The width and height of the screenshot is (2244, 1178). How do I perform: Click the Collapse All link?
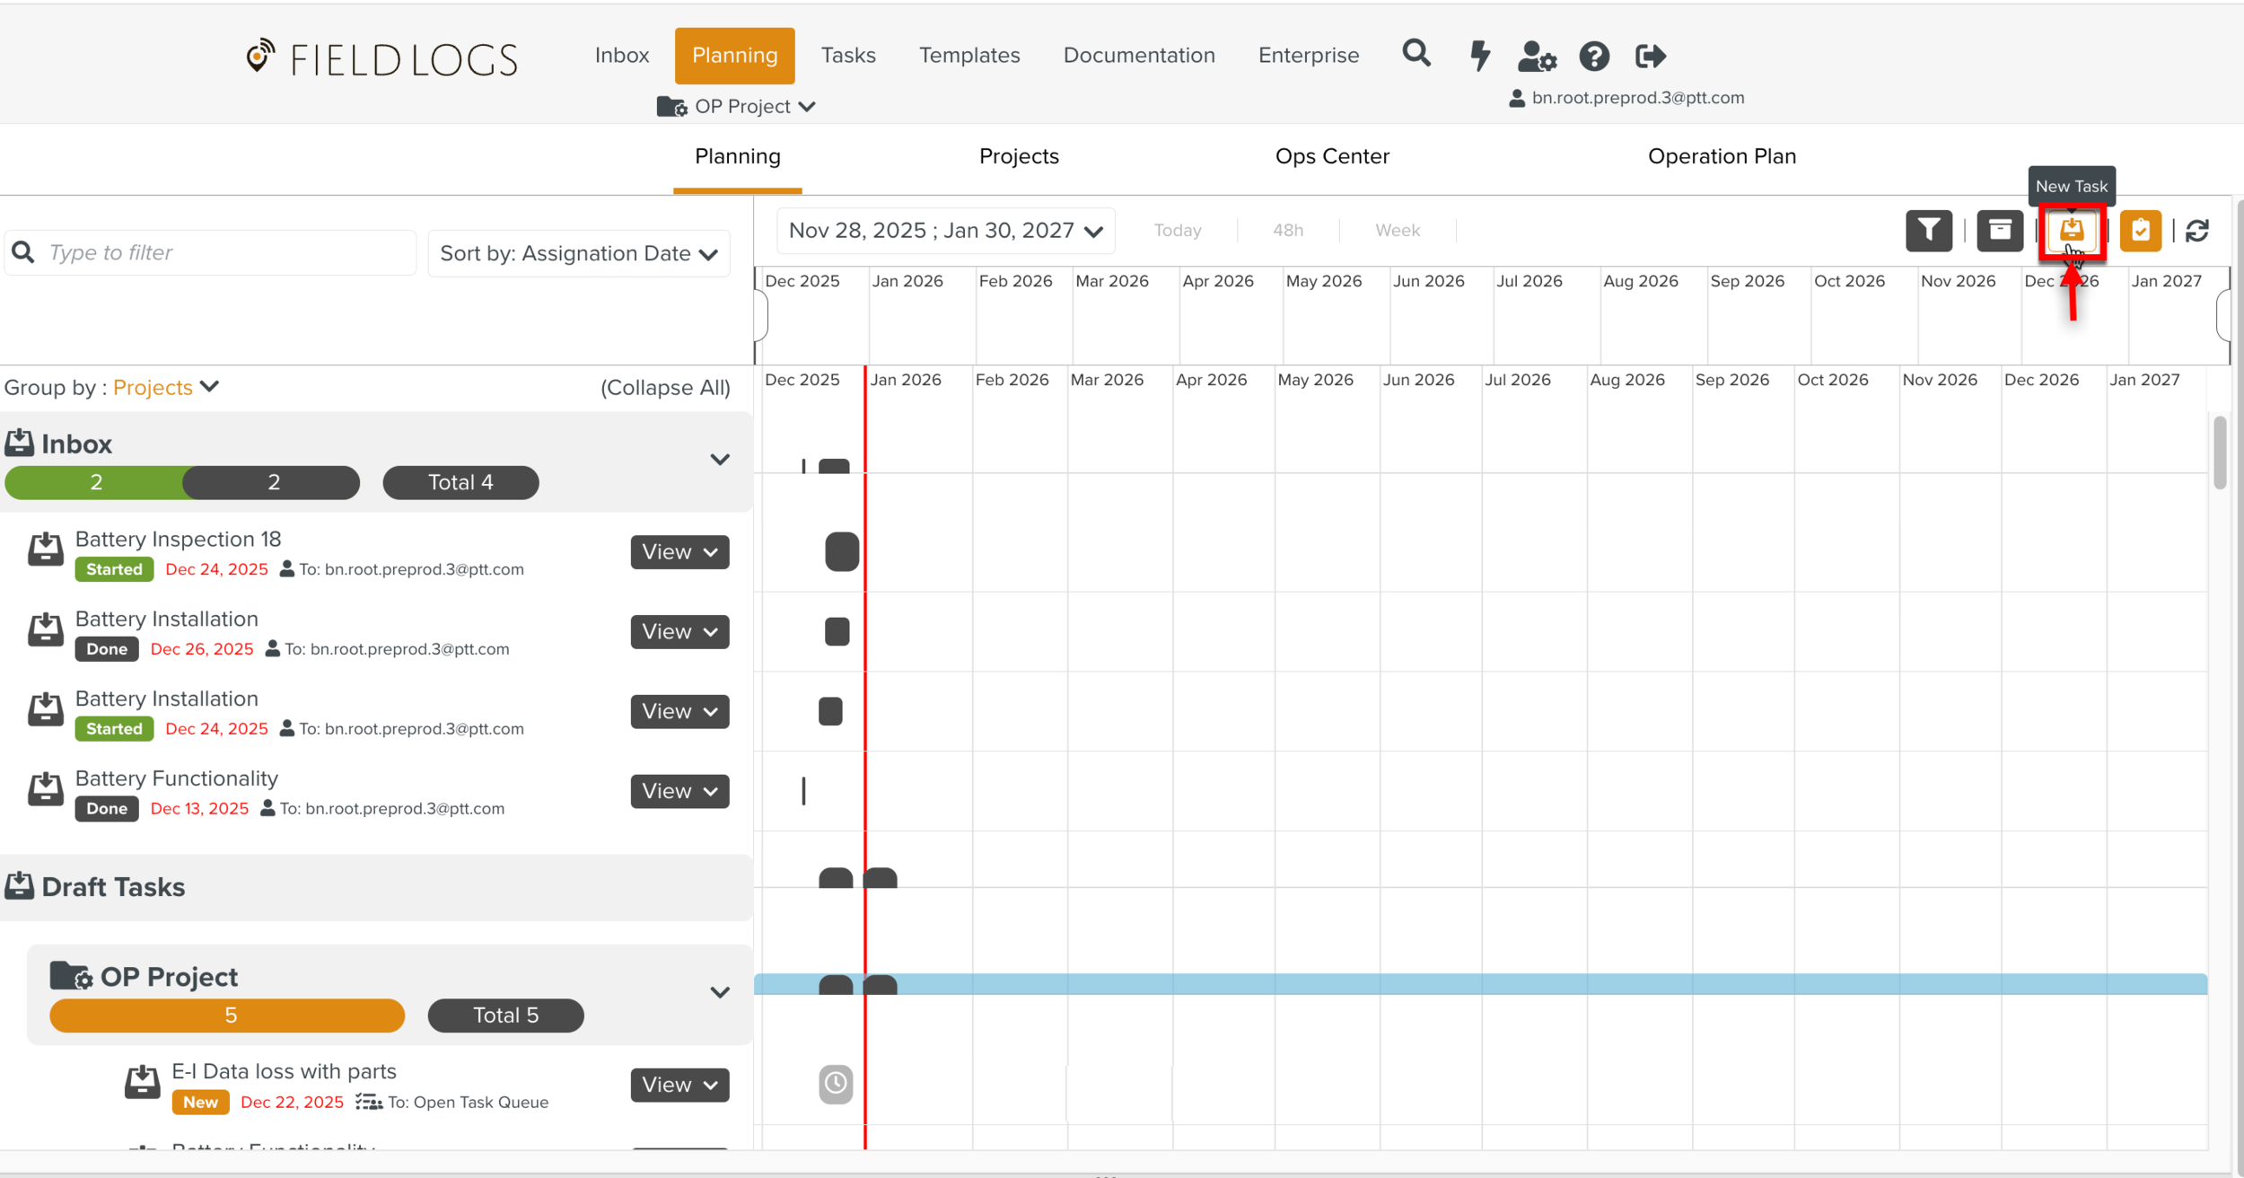coord(664,388)
